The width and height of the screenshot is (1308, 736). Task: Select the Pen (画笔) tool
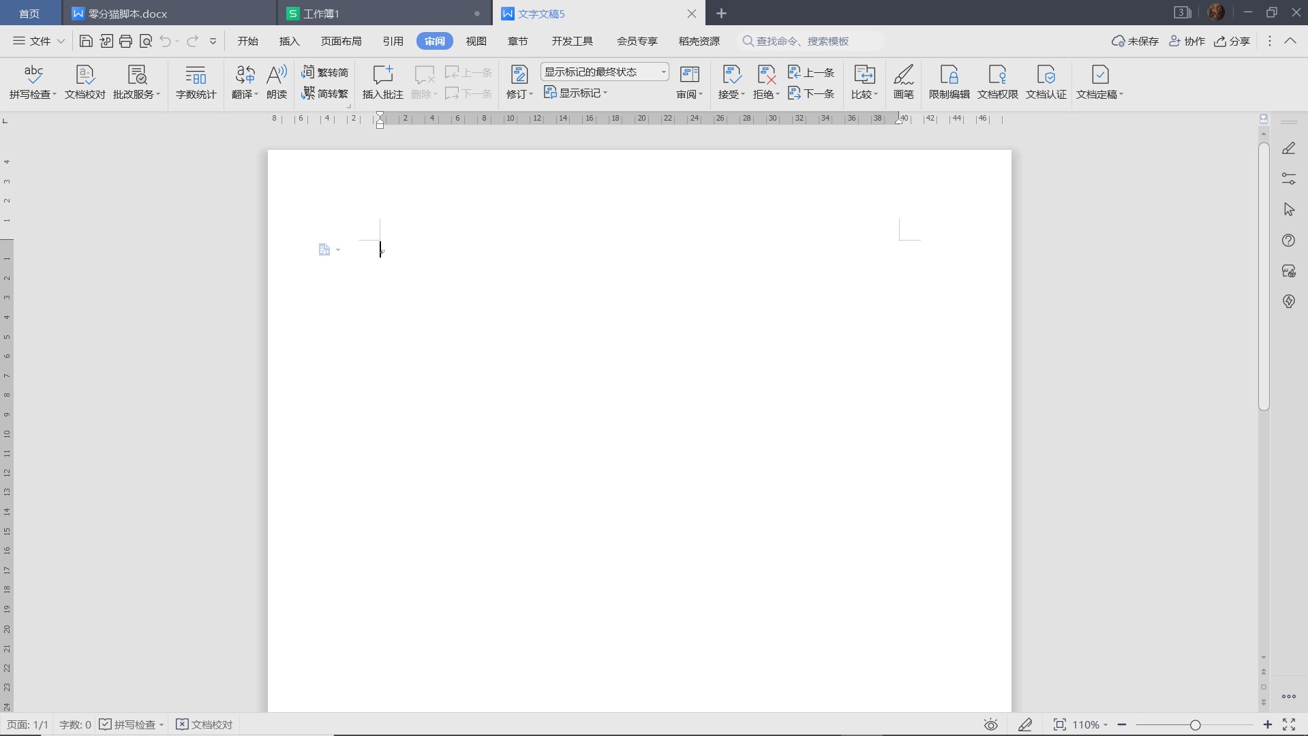tap(903, 82)
